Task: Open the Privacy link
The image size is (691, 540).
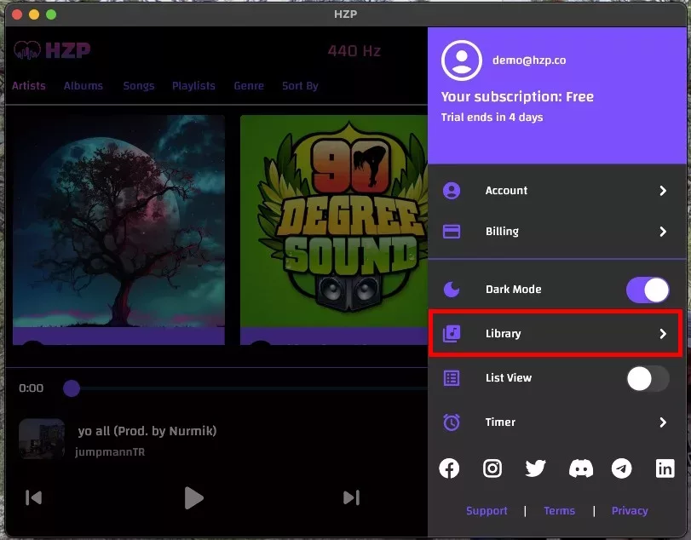Action: pos(630,510)
